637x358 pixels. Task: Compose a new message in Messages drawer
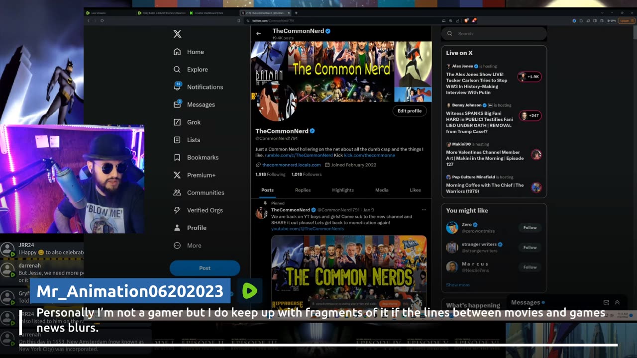point(606,302)
